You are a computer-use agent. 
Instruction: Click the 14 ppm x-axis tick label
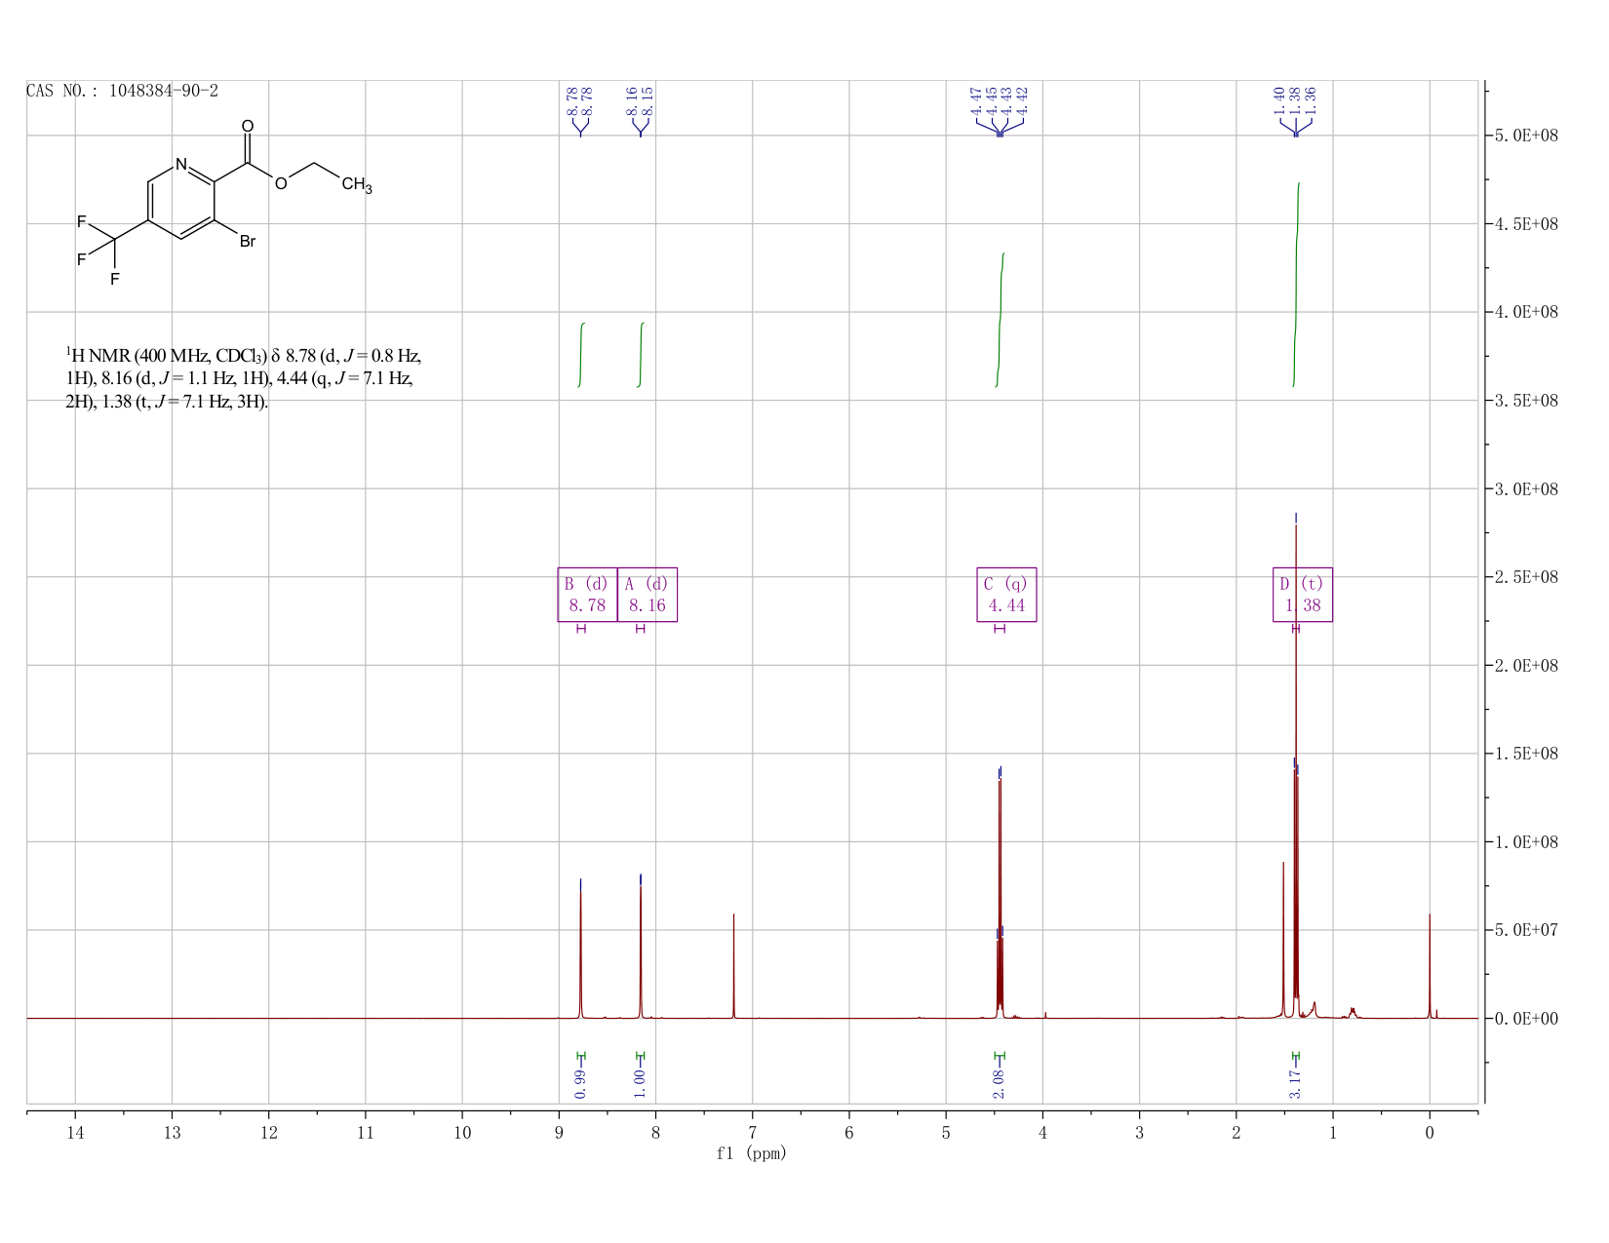tap(75, 1133)
